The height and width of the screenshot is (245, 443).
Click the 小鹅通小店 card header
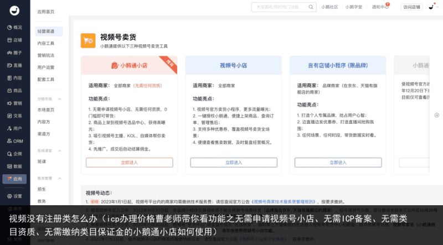(129, 65)
